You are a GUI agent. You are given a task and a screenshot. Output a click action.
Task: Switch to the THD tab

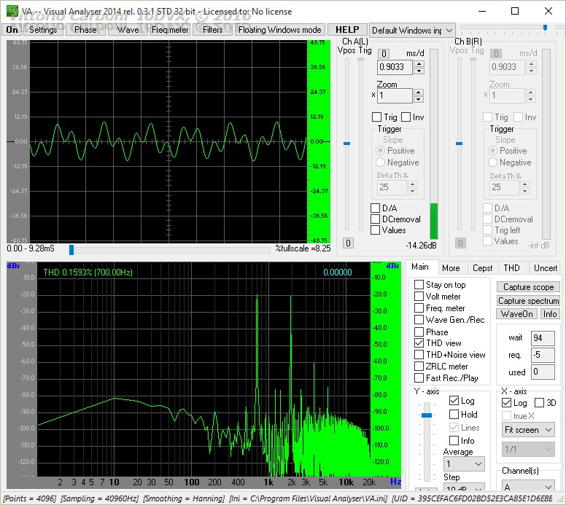(x=511, y=268)
